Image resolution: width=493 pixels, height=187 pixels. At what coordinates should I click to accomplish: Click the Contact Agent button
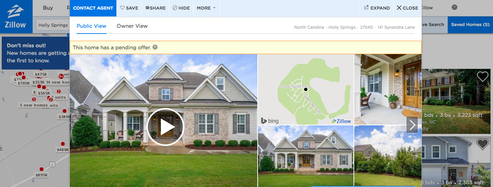pyautogui.click(x=93, y=8)
